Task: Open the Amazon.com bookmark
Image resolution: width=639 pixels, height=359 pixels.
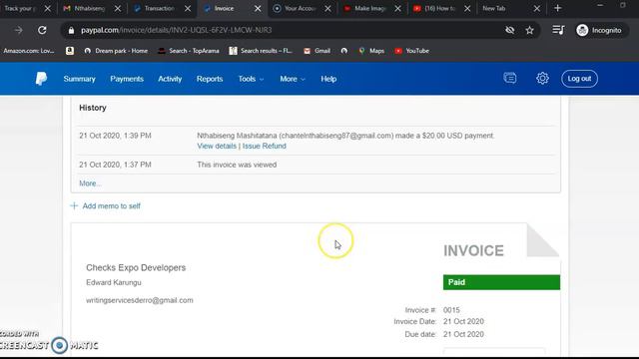Action: (x=29, y=51)
